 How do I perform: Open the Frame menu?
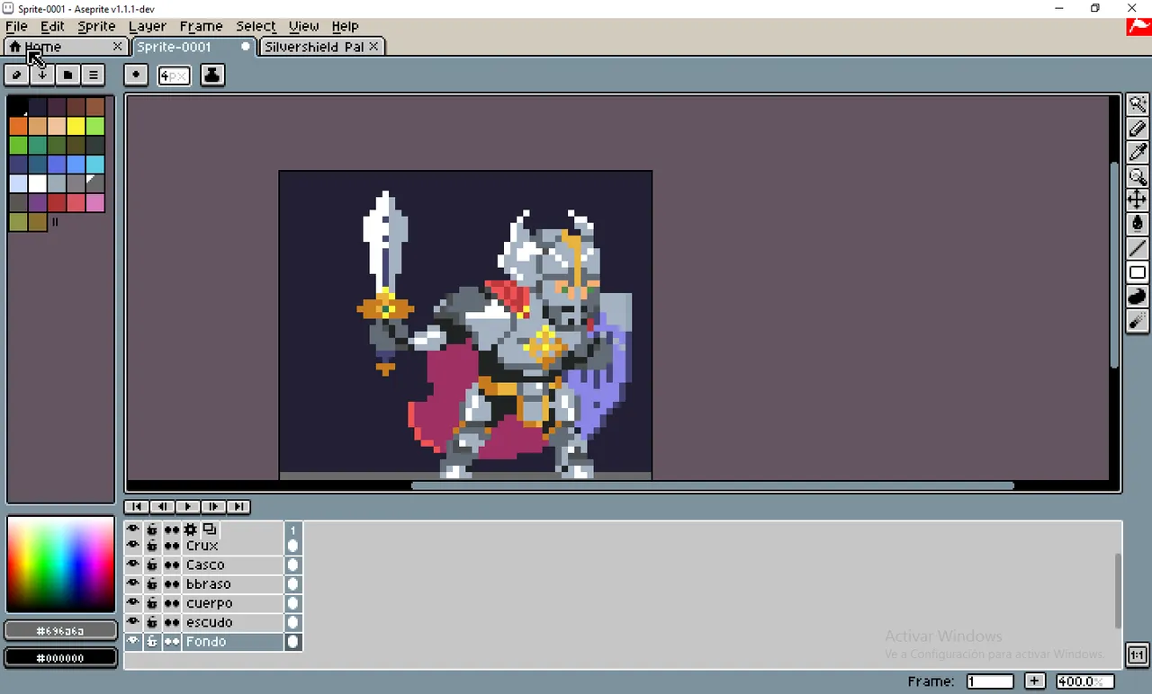[201, 26]
